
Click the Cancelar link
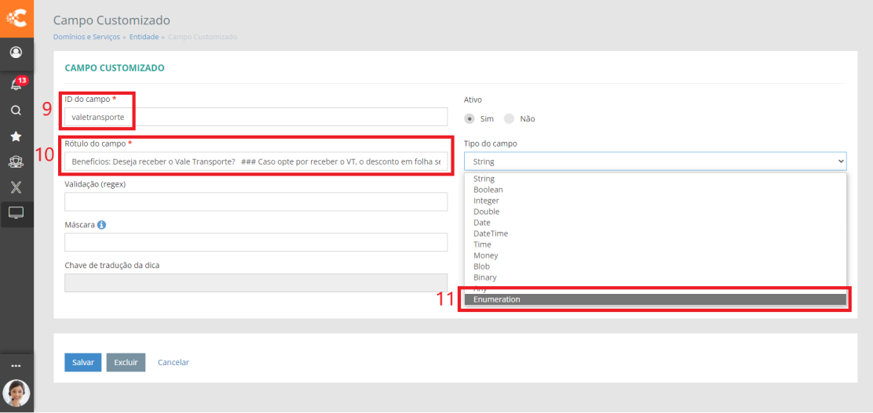point(174,362)
